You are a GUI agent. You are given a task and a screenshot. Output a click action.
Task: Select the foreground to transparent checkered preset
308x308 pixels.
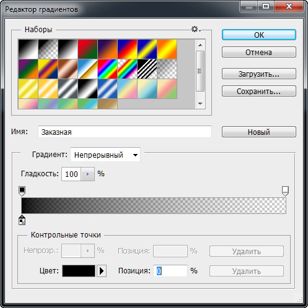48,49
